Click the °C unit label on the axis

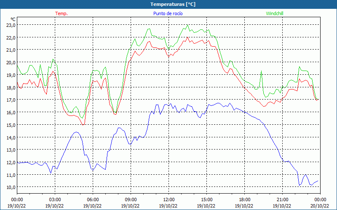pyautogui.click(x=13, y=19)
